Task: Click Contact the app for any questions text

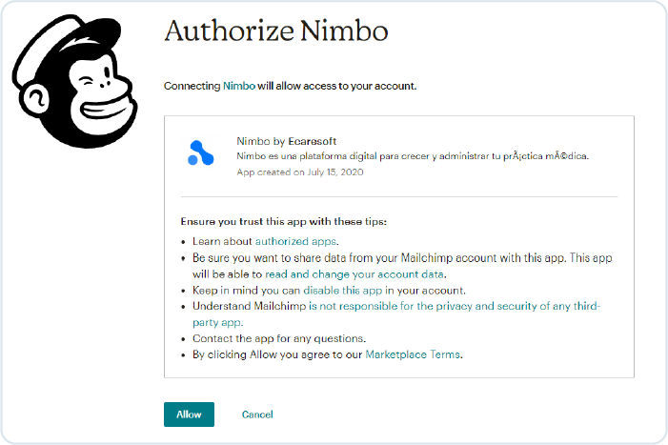Action: [x=279, y=338]
